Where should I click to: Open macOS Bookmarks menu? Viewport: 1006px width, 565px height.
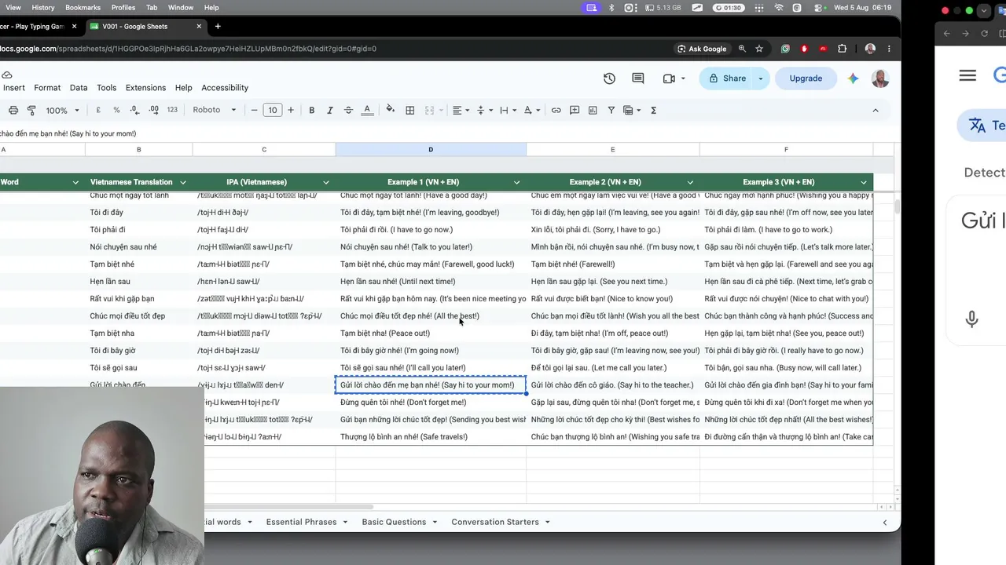(x=83, y=8)
